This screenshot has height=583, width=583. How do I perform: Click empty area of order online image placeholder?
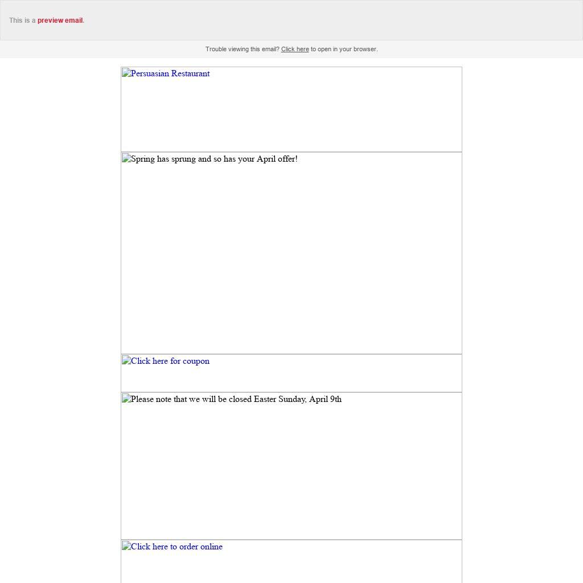pyautogui.click(x=342, y=566)
